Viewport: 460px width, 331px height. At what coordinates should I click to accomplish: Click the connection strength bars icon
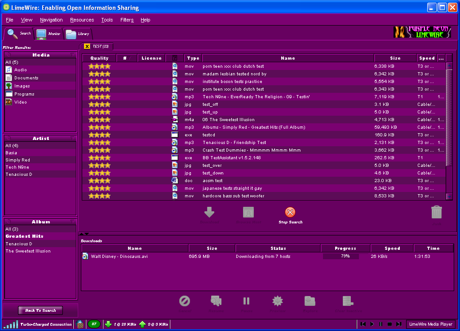(x=11, y=324)
